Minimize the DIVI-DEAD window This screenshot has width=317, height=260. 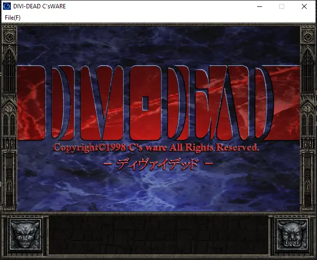[x=260, y=6]
